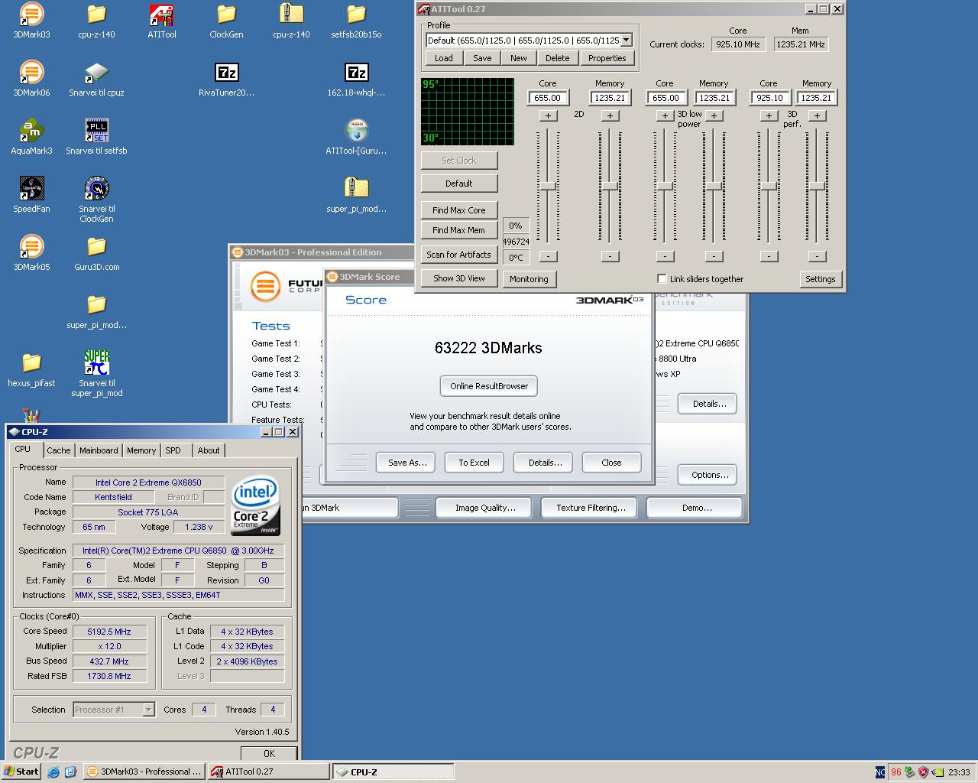Toggle Link sliders together checkbox

[x=662, y=279]
